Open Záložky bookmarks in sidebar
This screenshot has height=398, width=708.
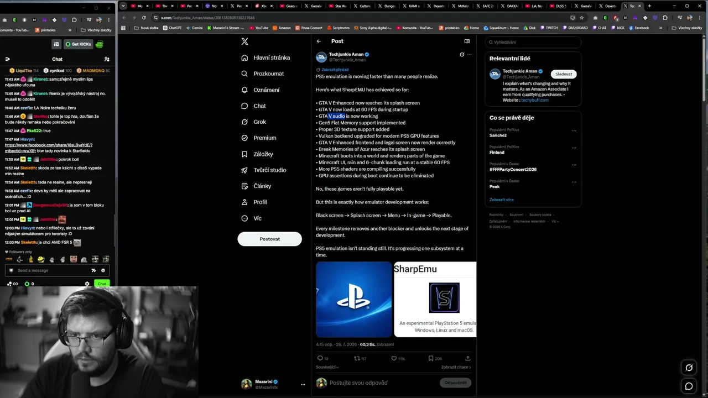pos(257,154)
